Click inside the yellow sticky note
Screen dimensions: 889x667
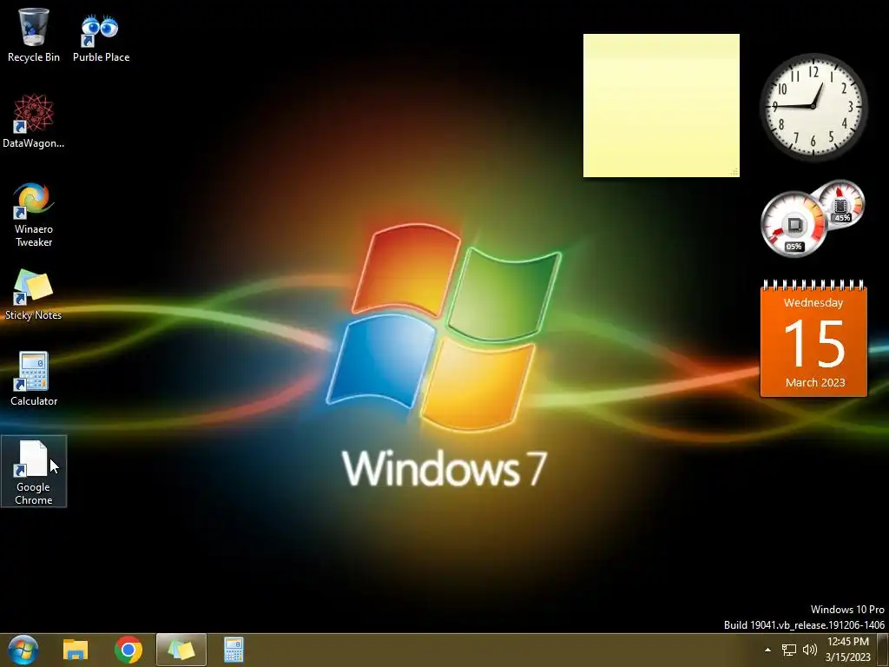pyautogui.click(x=661, y=105)
